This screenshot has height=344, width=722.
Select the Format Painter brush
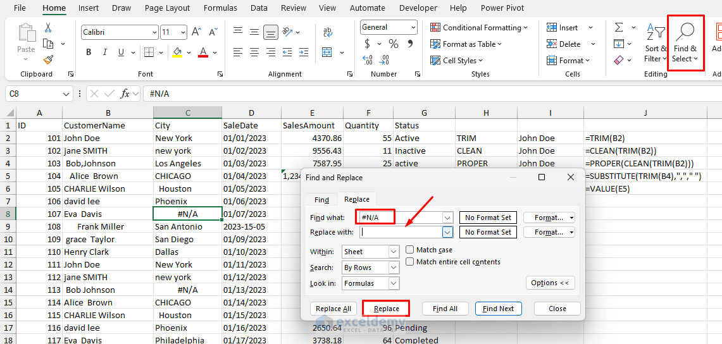(48, 59)
